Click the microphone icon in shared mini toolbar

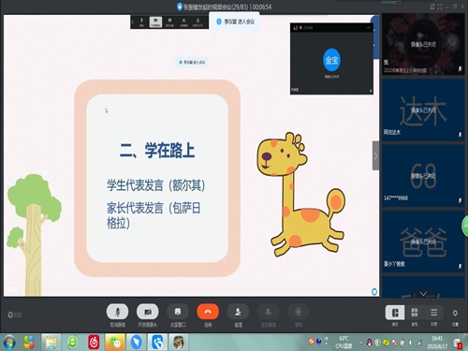pos(141,22)
